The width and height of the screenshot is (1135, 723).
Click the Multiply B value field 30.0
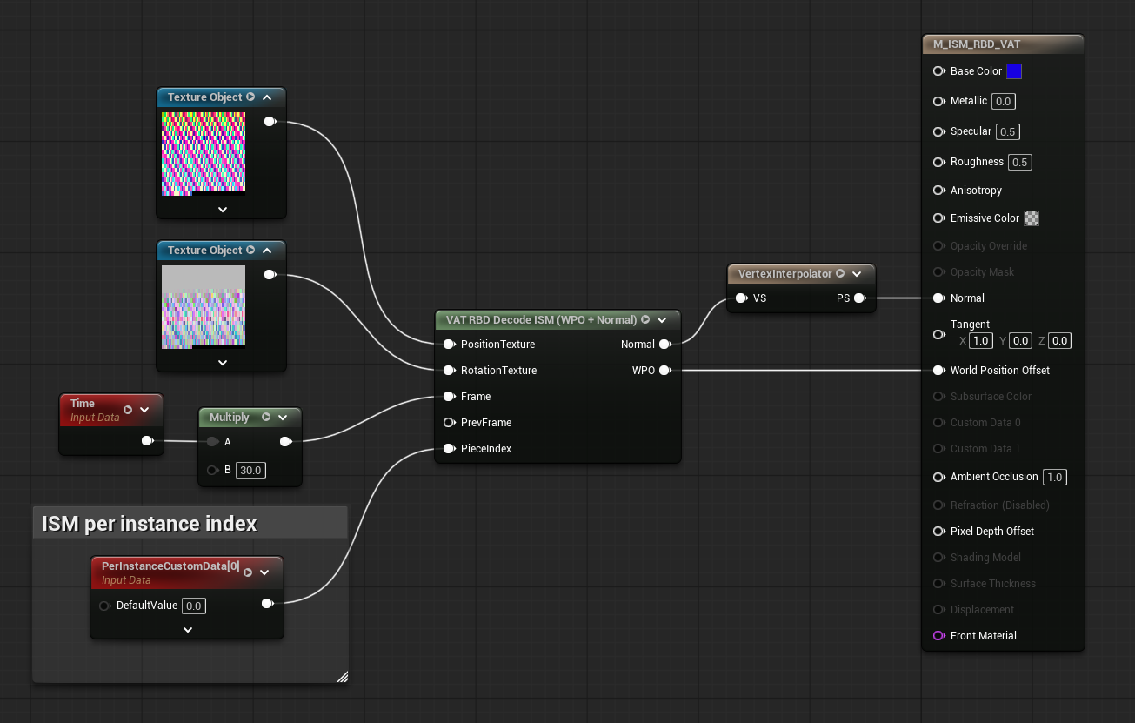coord(251,471)
